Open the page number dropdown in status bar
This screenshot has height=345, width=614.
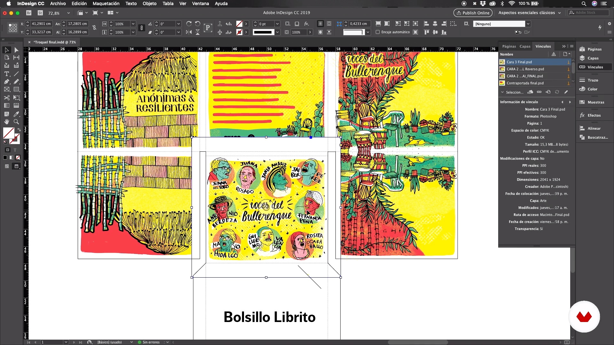[66, 342]
